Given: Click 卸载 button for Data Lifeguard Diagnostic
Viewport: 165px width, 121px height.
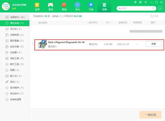Looking at the screenshot, I should click(x=154, y=44).
